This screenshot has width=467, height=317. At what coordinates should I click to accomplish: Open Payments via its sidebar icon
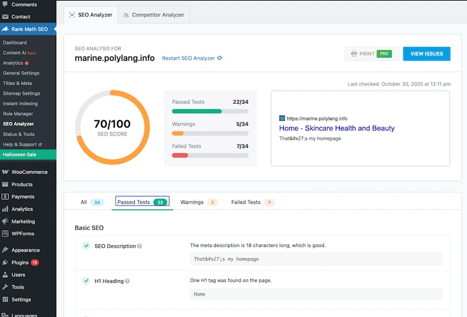(x=5, y=197)
